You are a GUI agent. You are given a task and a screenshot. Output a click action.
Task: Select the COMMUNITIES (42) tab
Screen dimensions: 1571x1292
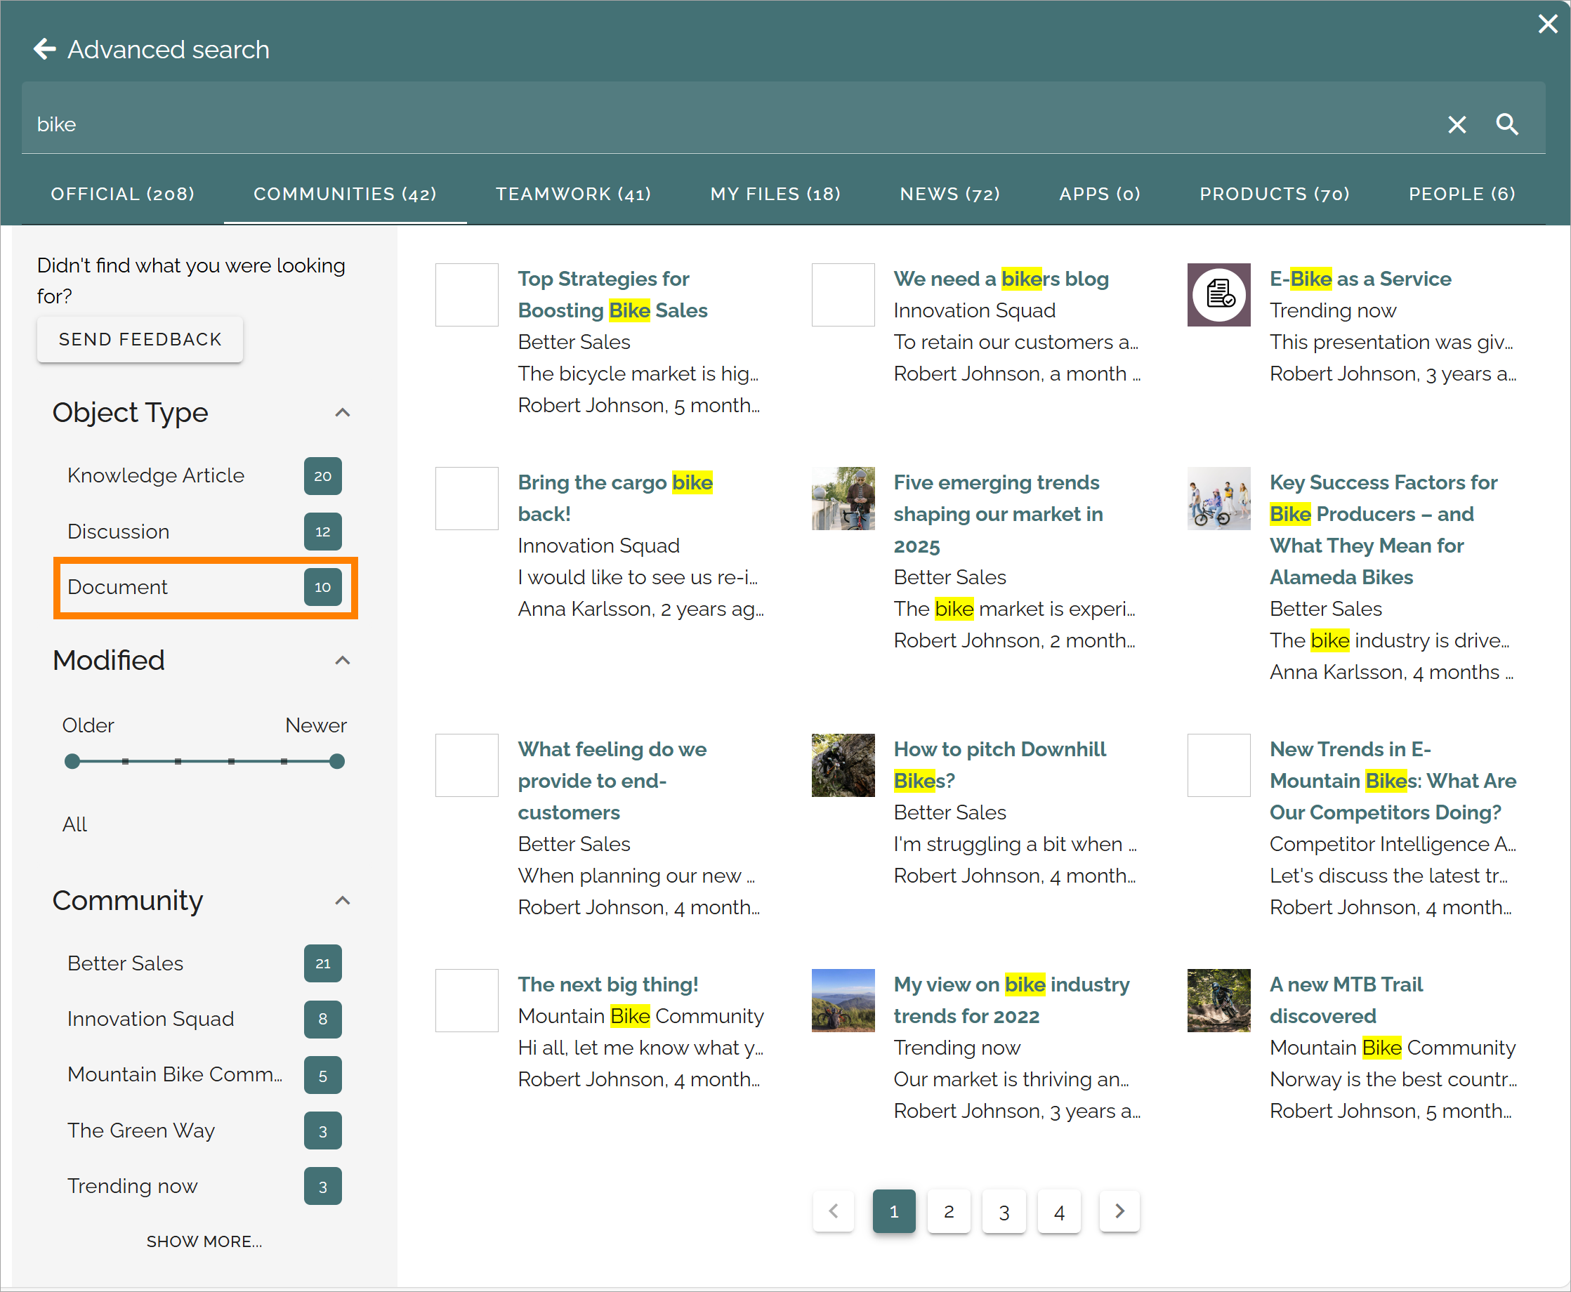[x=346, y=194]
